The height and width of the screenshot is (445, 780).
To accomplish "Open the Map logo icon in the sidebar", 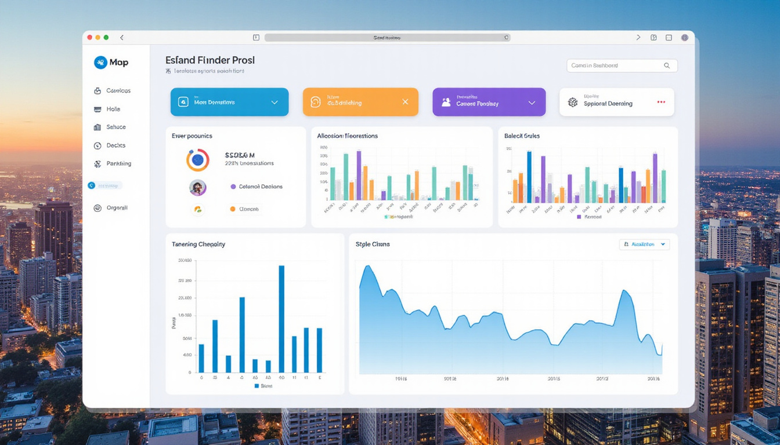I will coord(101,62).
